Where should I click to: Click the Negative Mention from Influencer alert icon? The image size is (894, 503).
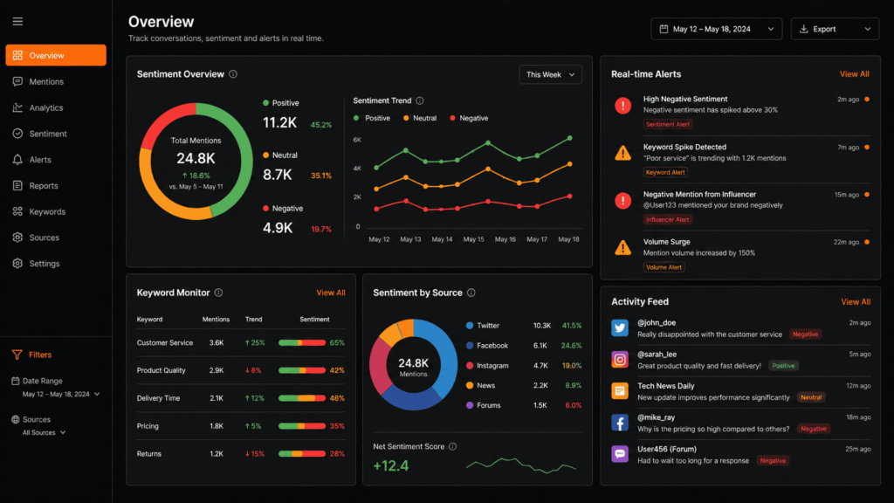tap(622, 201)
